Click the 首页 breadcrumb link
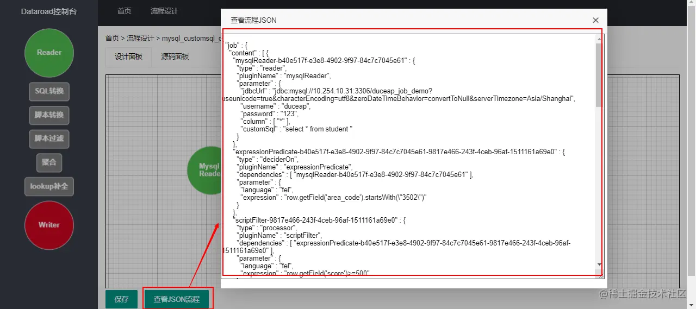 [x=112, y=38]
